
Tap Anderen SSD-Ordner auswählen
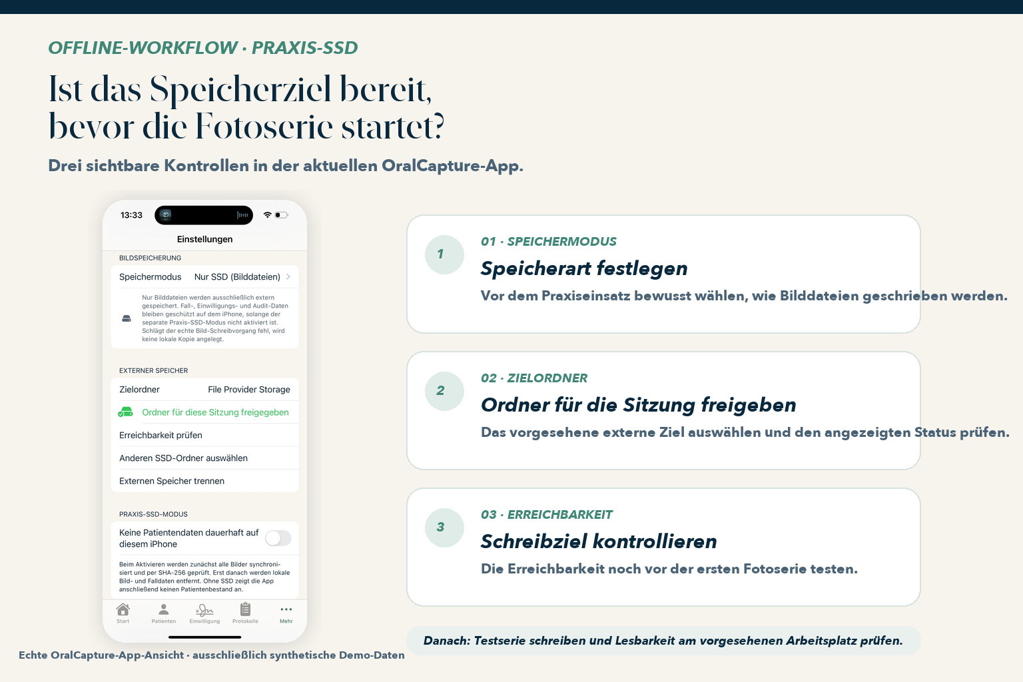pyautogui.click(x=204, y=458)
